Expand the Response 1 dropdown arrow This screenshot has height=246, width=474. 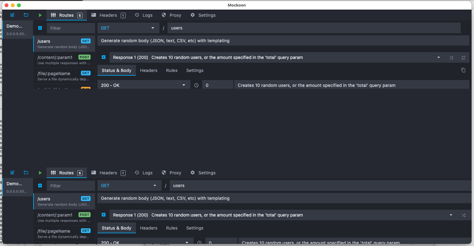(x=438, y=57)
